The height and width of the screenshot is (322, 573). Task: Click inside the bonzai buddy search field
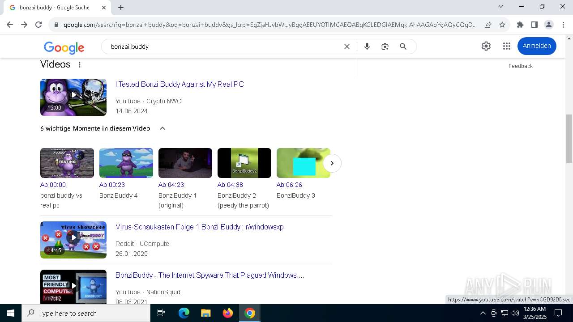coord(224,47)
